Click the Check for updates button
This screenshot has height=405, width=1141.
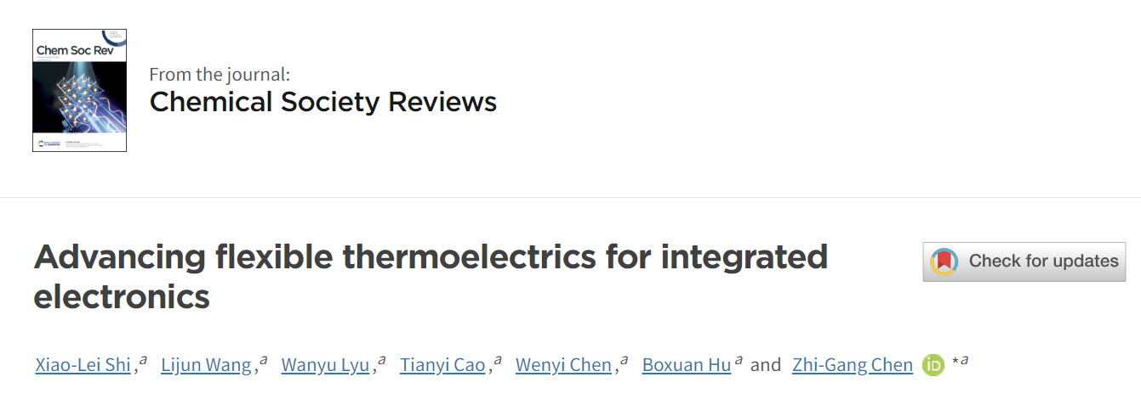click(x=1024, y=262)
